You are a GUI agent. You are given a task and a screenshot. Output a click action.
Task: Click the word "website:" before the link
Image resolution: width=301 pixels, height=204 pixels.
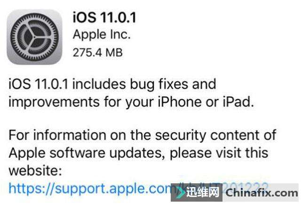[35, 171]
